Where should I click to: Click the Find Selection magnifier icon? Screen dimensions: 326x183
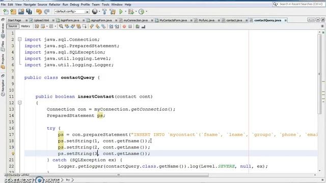pyautogui.click(x=61, y=26)
